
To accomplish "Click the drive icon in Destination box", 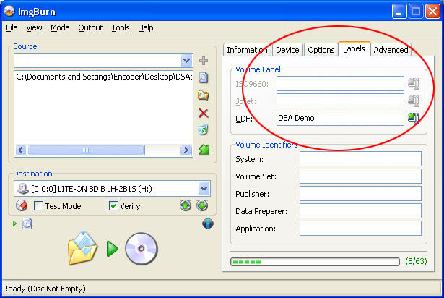I will 22,189.
